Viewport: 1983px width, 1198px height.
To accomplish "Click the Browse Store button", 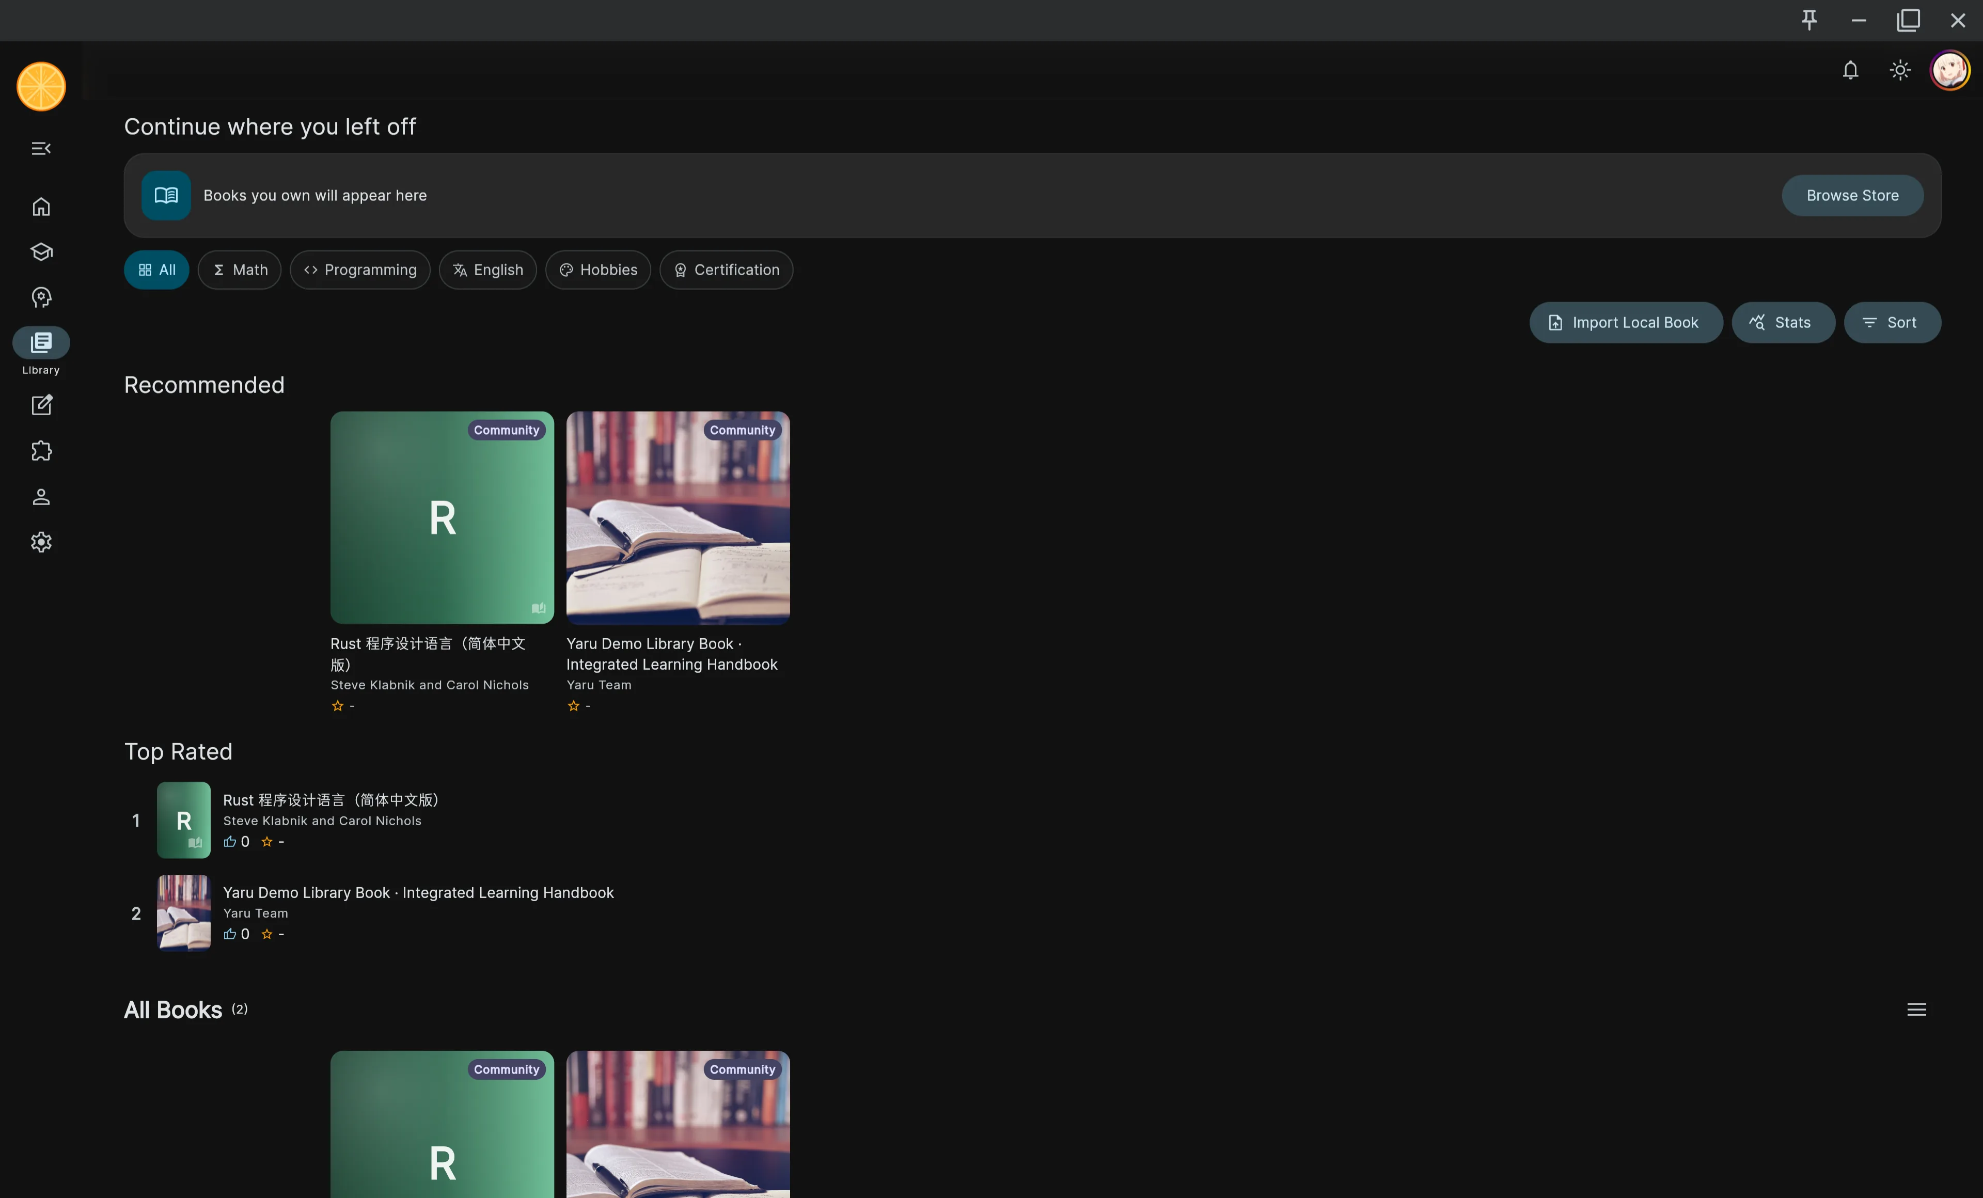I will click(x=1852, y=195).
